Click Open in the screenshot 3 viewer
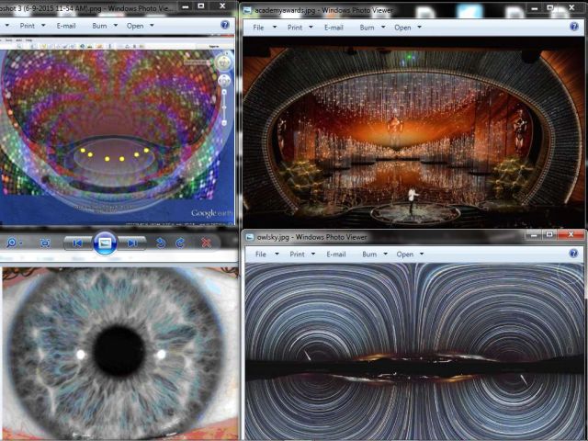588x441 pixels. 135,26
